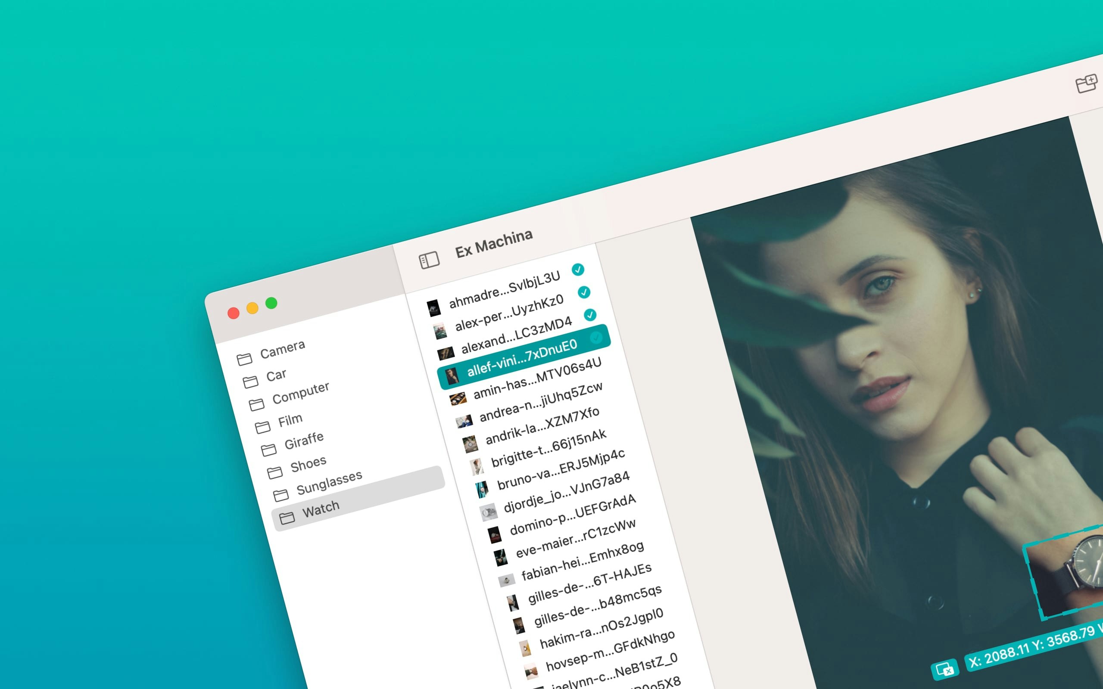Click the checkmark badge on ahmadre...SvlbjL3U
The height and width of the screenshot is (689, 1103).
(x=578, y=270)
